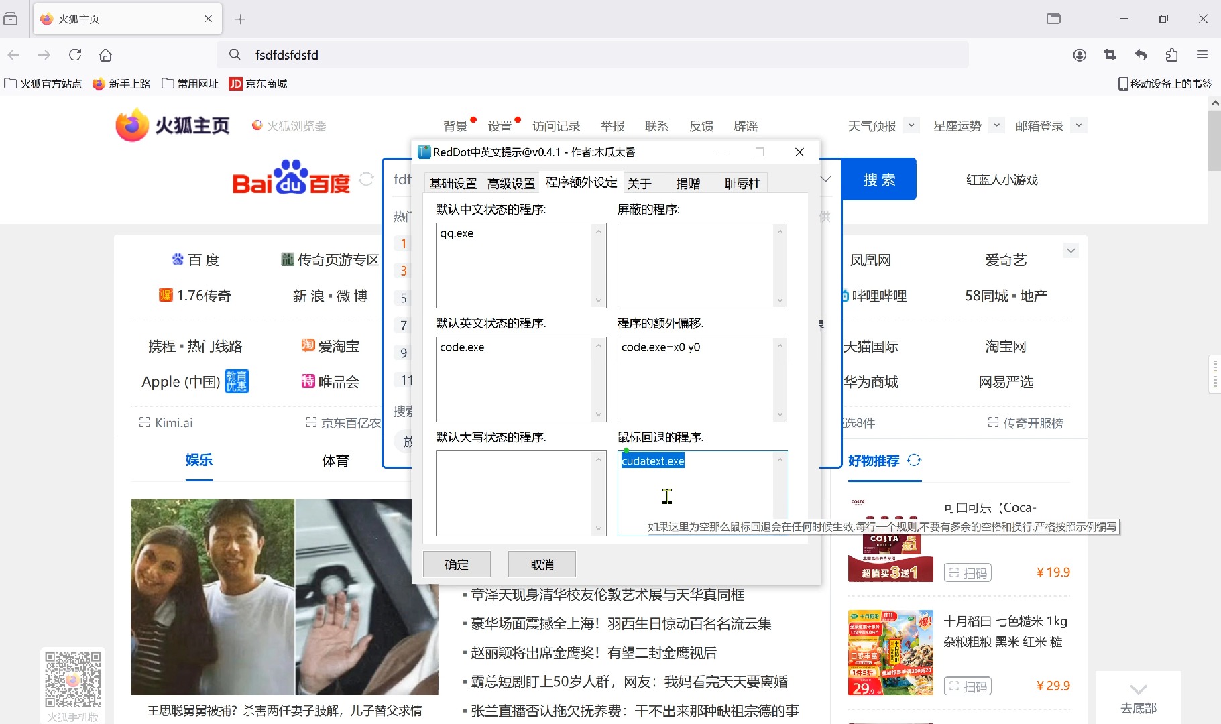Click the Firefox 火狐主页 logo
Viewport: 1221px width, 724px height.
pyautogui.click(x=172, y=125)
